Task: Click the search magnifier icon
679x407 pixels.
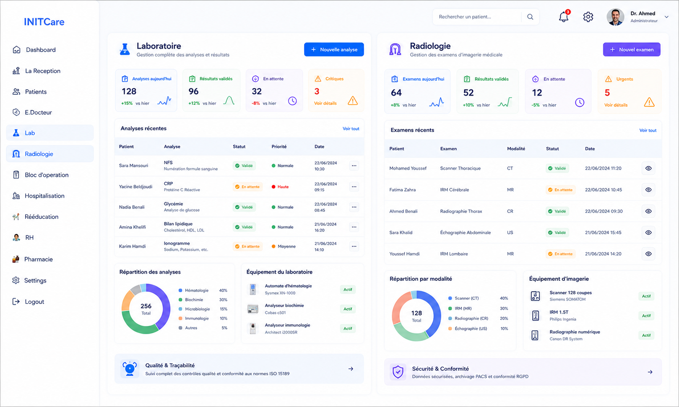Action: pos(530,17)
